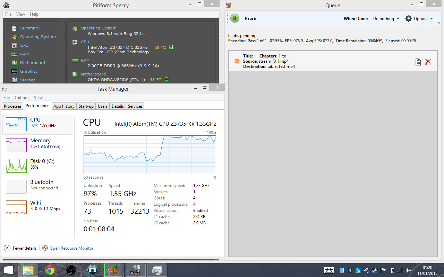Image resolution: width=444 pixels, height=277 pixels.
Task: Click the spinning encoding status icon
Action: point(237,61)
